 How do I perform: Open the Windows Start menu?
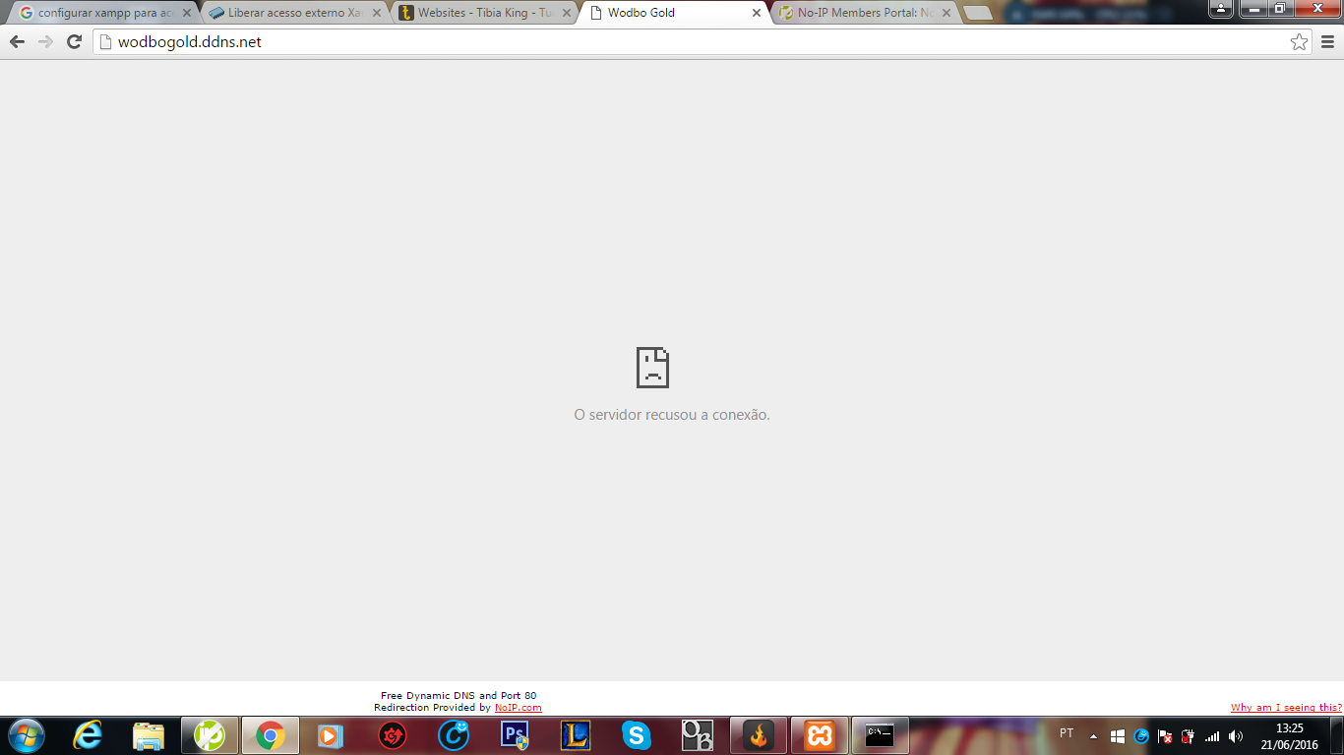[26, 735]
